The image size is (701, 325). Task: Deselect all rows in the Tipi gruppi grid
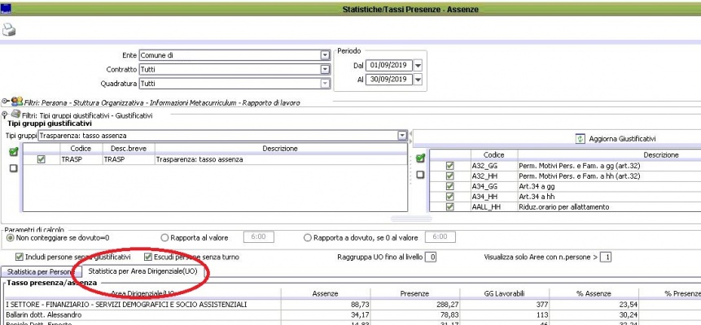click(x=12, y=169)
